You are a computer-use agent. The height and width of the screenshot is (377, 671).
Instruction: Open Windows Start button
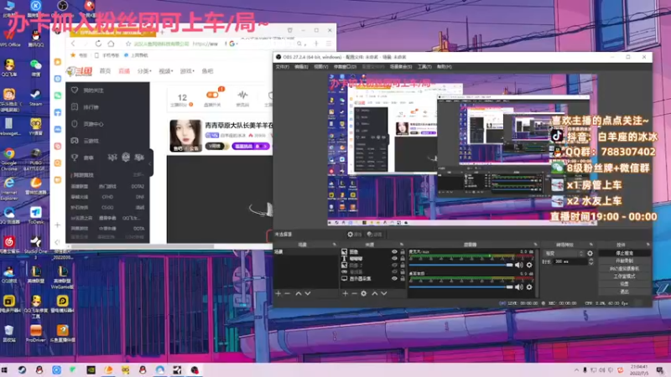(x=5, y=369)
